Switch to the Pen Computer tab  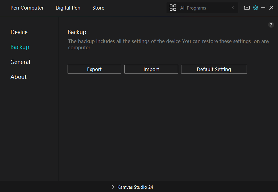point(27,8)
